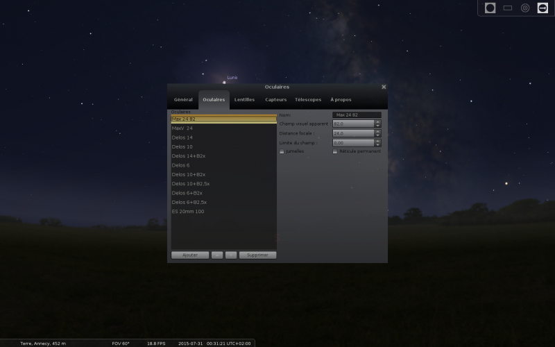
Task: Enable the Réticule permanent checkbox
Action: (335, 151)
